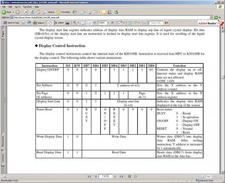
Task: Click the Zoom In plus button
Action: pos(113,23)
